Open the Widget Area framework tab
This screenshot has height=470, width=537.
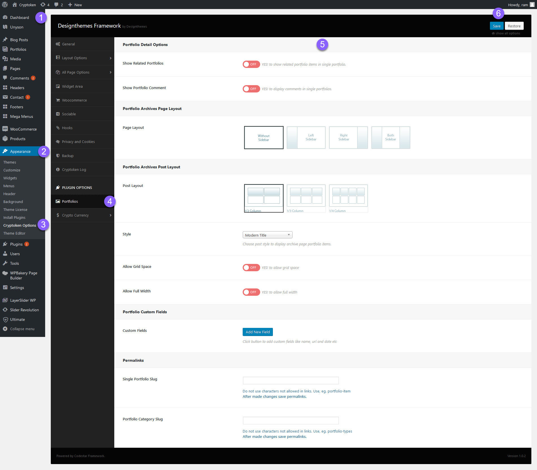(x=82, y=86)
